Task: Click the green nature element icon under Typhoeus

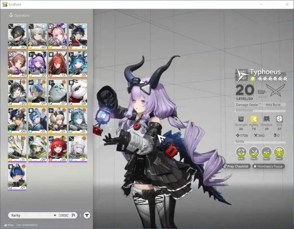Action: point(253,79)
